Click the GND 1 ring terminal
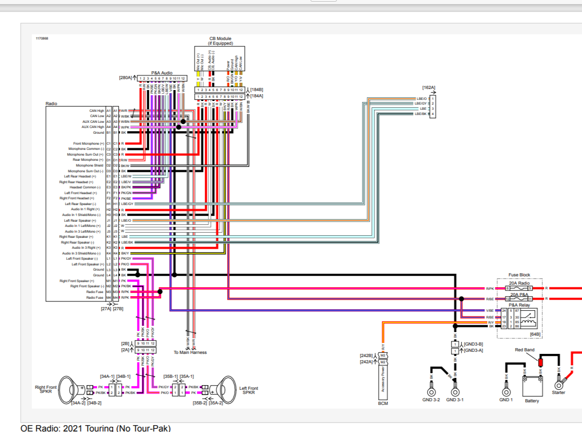Screen dimensions: 582x432 (505, 392)
